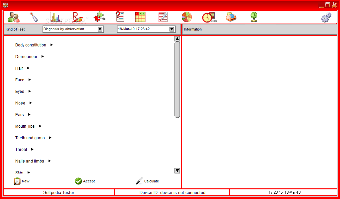Open the puzzle Hz frequency icon

[99, 17]
